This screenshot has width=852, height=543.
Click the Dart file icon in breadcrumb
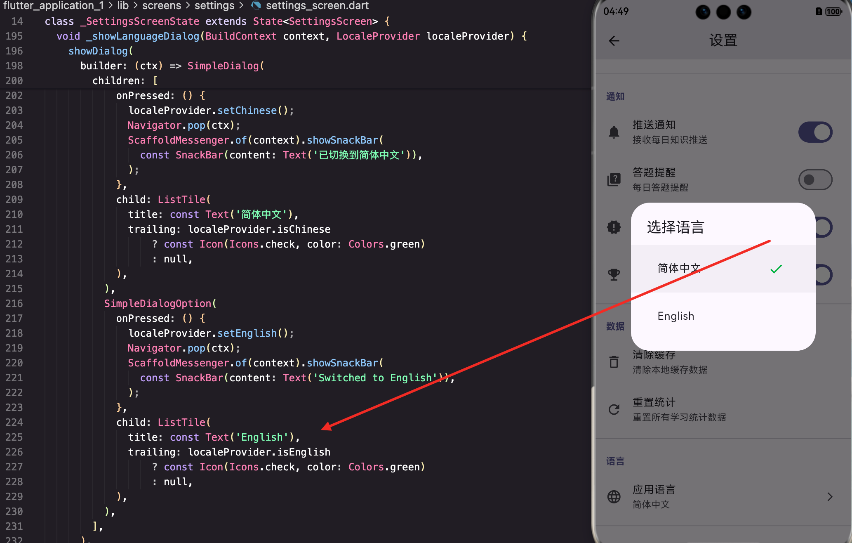pos(256,5)
